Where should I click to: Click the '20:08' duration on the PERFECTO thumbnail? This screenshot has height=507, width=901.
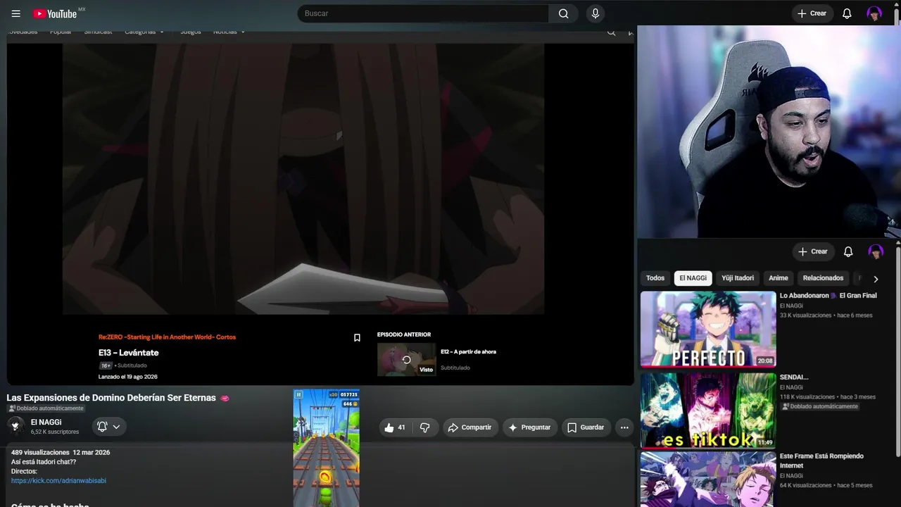pyautogui.click(x=764, y=361)
